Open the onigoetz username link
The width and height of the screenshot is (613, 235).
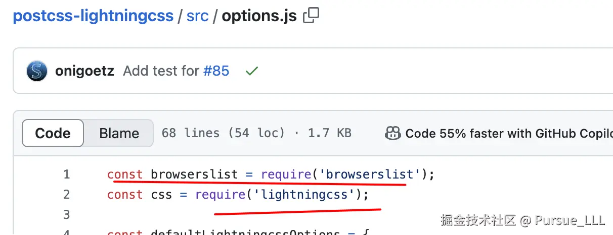(85, 71)
